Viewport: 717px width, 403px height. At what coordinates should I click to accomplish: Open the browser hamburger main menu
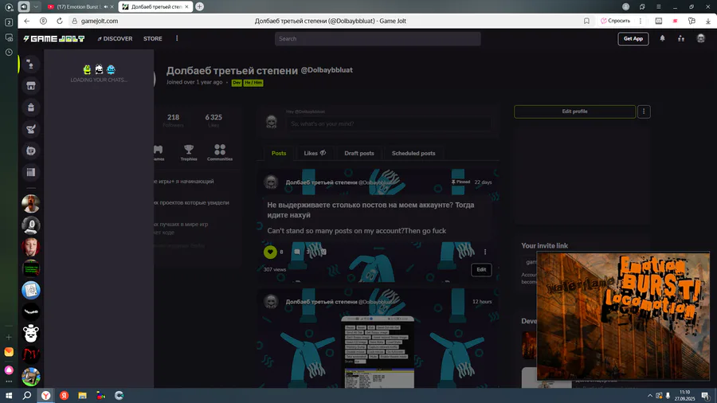659,7
